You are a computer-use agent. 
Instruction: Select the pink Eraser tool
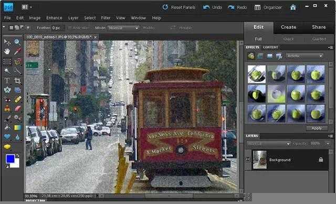(x=17, y=109)
